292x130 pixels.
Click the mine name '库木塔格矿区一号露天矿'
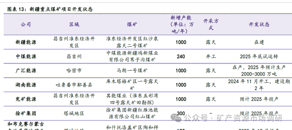tap(132, 85)
